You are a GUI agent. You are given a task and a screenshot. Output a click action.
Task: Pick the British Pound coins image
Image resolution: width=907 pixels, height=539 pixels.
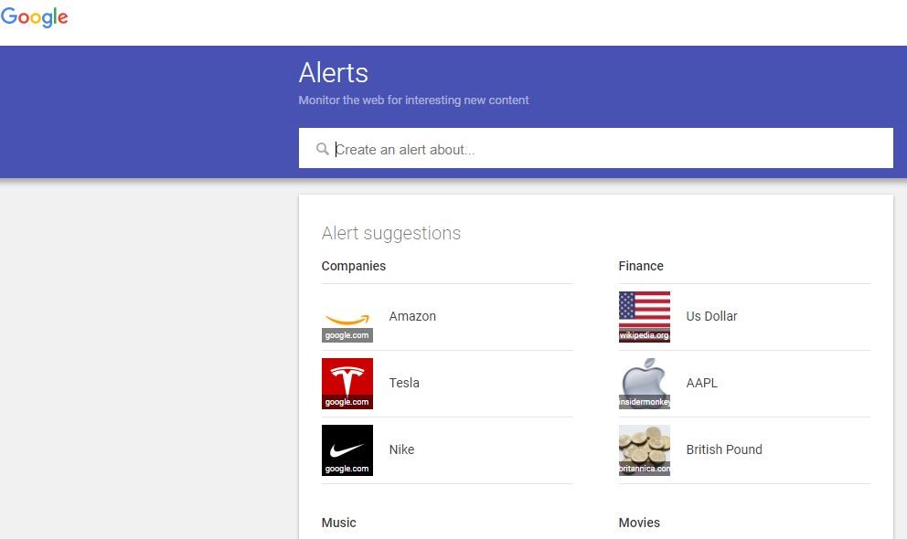coord(645,450)
